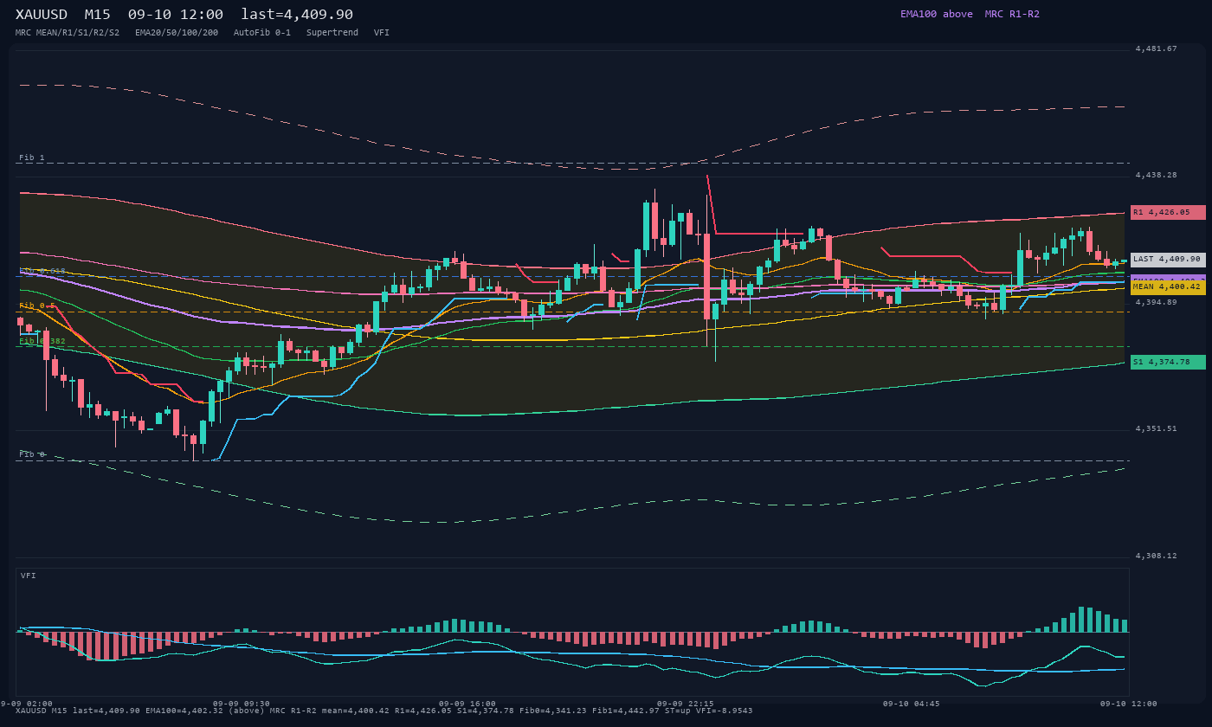Click the Fib 0.5 level label

click(37, 306)
